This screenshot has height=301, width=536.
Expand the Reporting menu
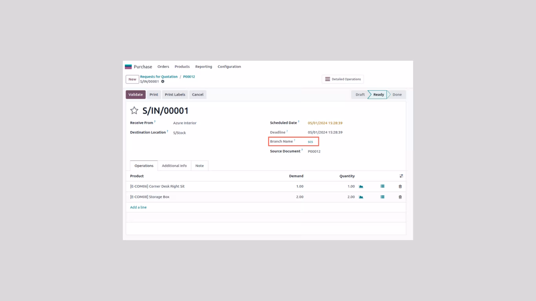[x=204, y=67]
